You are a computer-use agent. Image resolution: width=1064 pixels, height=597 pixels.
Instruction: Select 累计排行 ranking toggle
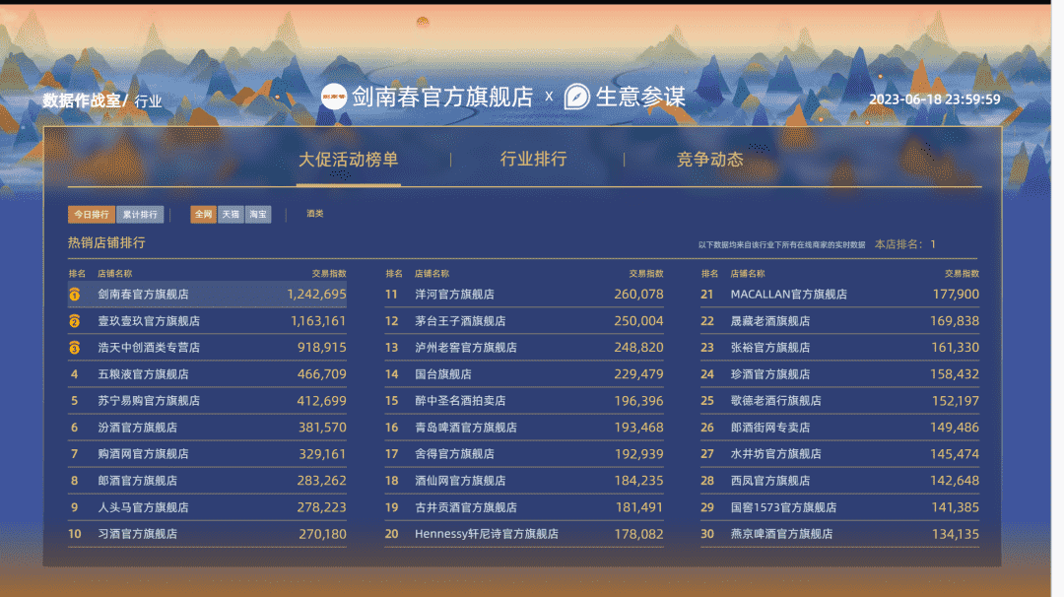(x=140, y=215)
